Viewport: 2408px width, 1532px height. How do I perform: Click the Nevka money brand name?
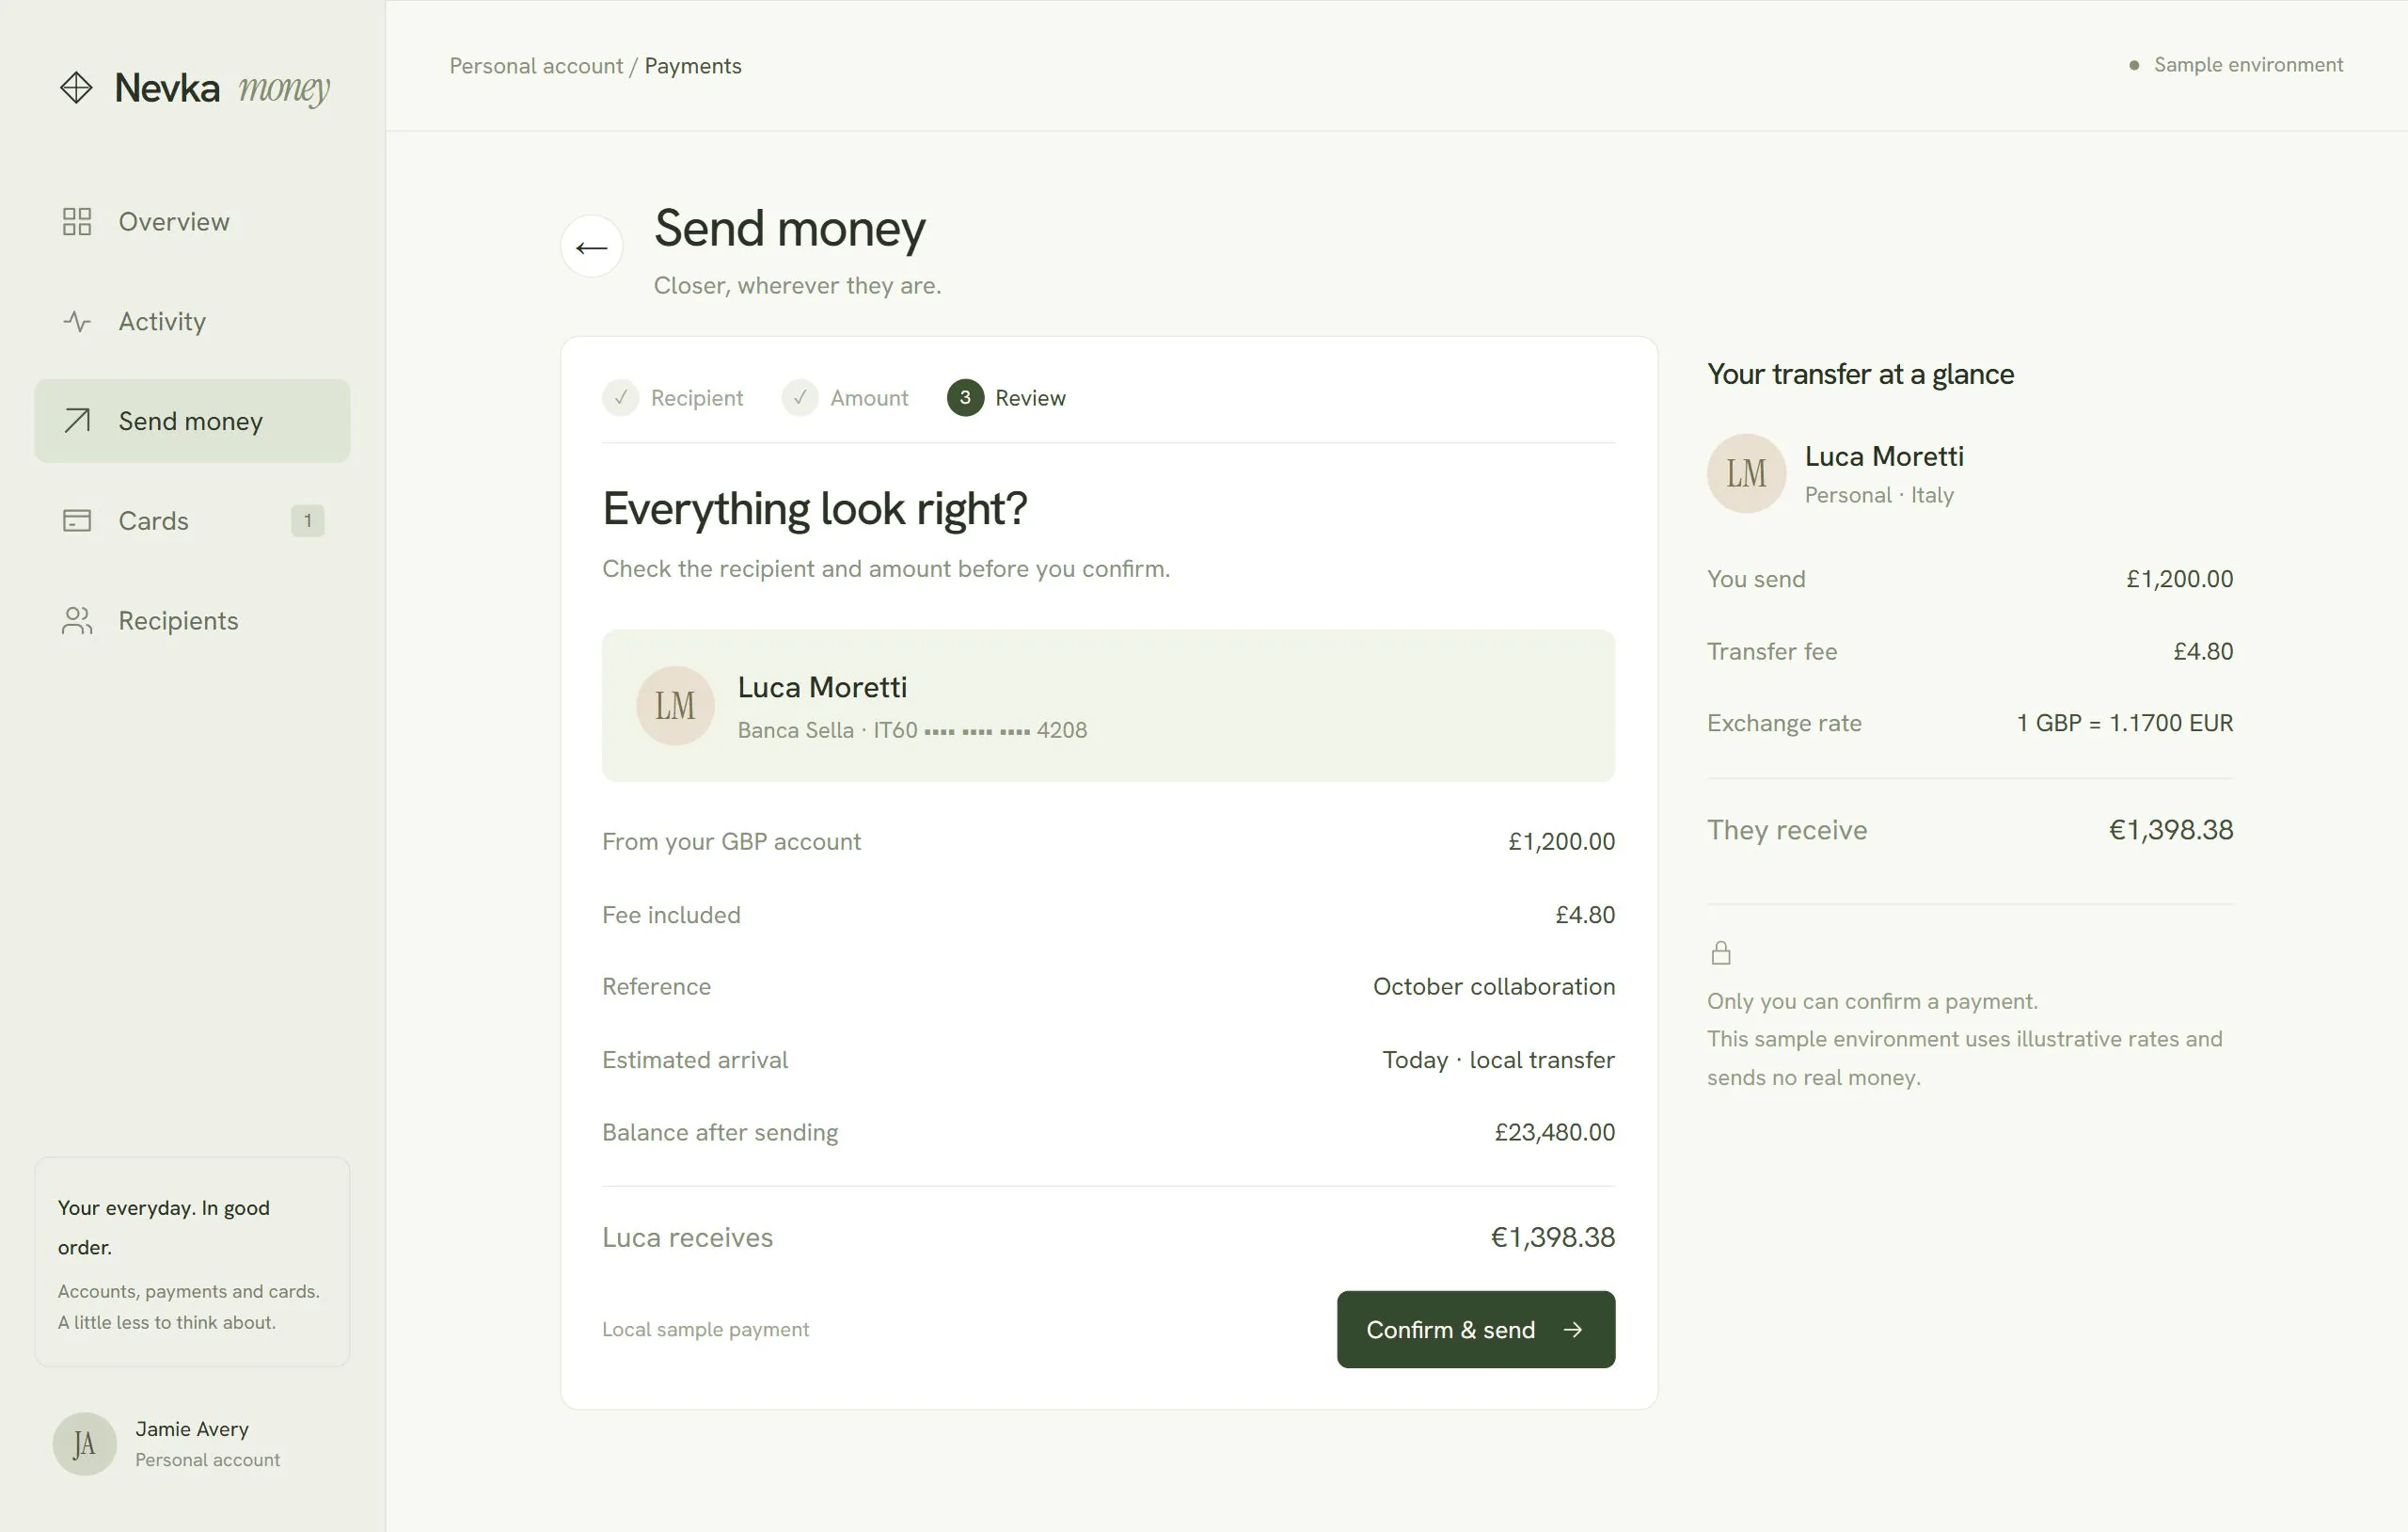click(222, 88)
